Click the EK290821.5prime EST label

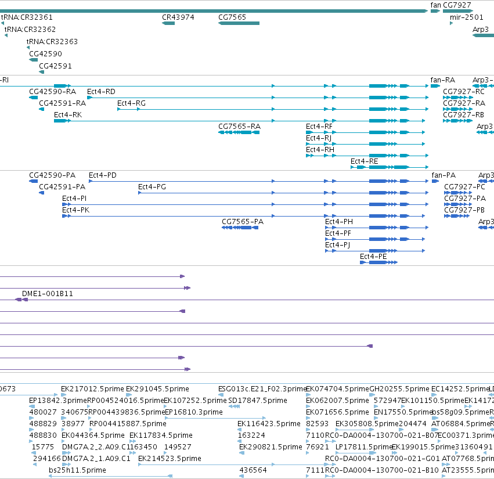(x=271, y=447)
